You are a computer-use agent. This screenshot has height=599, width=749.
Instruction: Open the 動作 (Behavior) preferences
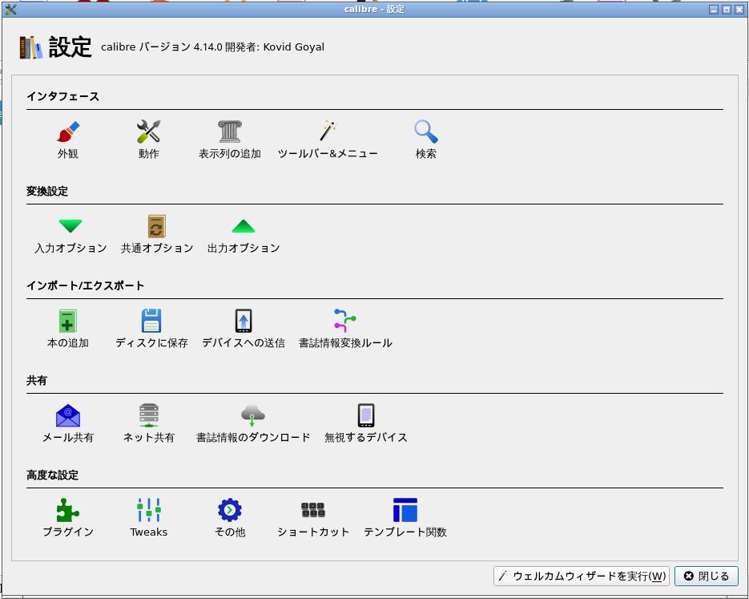pyautogui.click(x=148, y=140)
